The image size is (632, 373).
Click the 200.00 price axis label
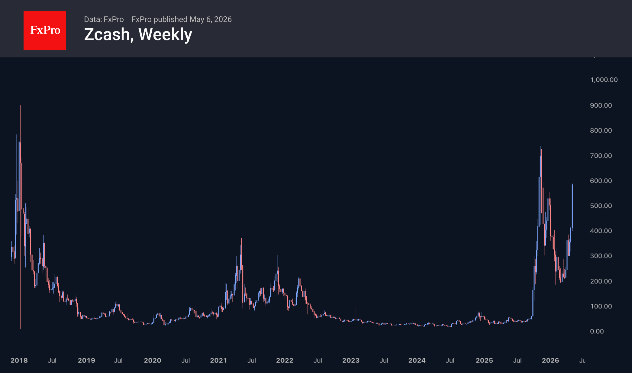coord(601,281)
